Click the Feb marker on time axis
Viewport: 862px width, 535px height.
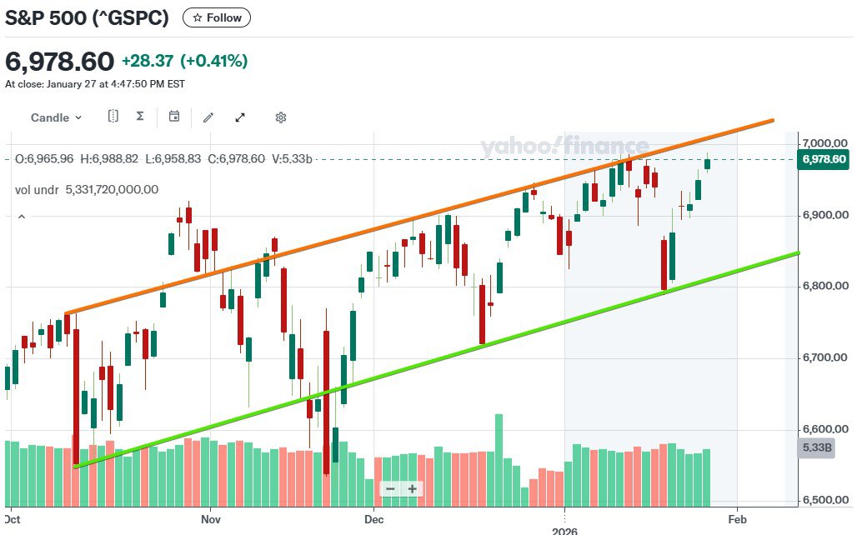click(x=737, y=518)
